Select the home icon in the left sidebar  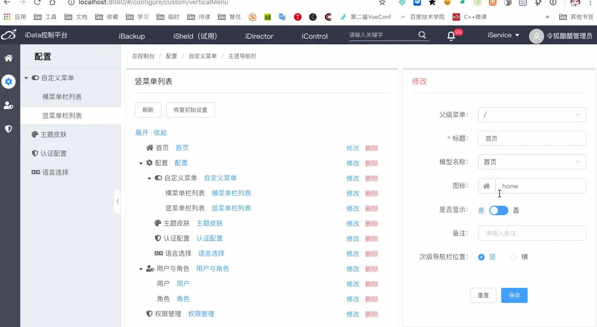click(8, 58)
